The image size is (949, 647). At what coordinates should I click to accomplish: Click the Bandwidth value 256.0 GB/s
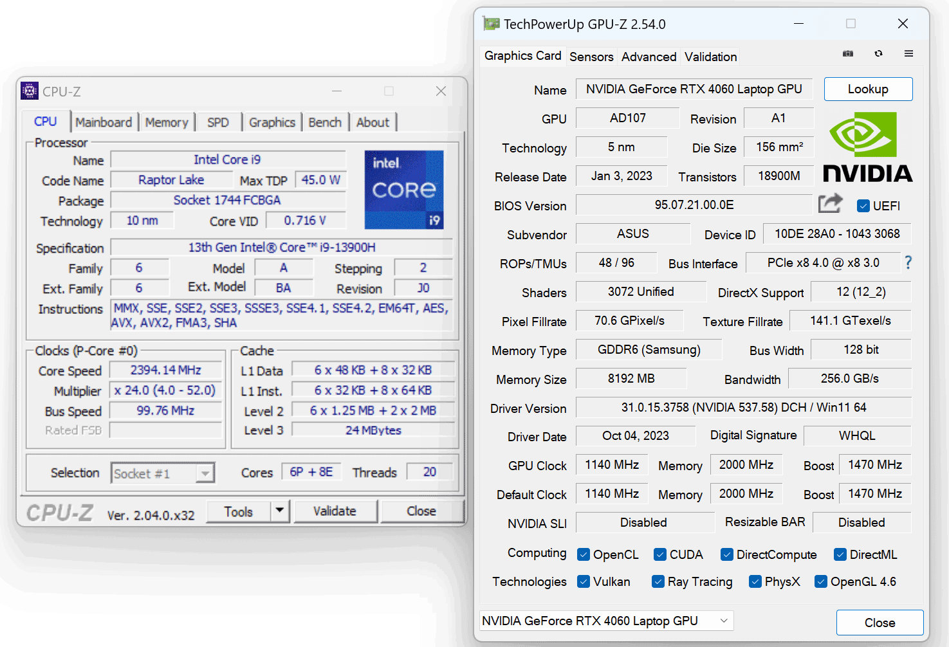pyautogui.click(x=850, y=379)
